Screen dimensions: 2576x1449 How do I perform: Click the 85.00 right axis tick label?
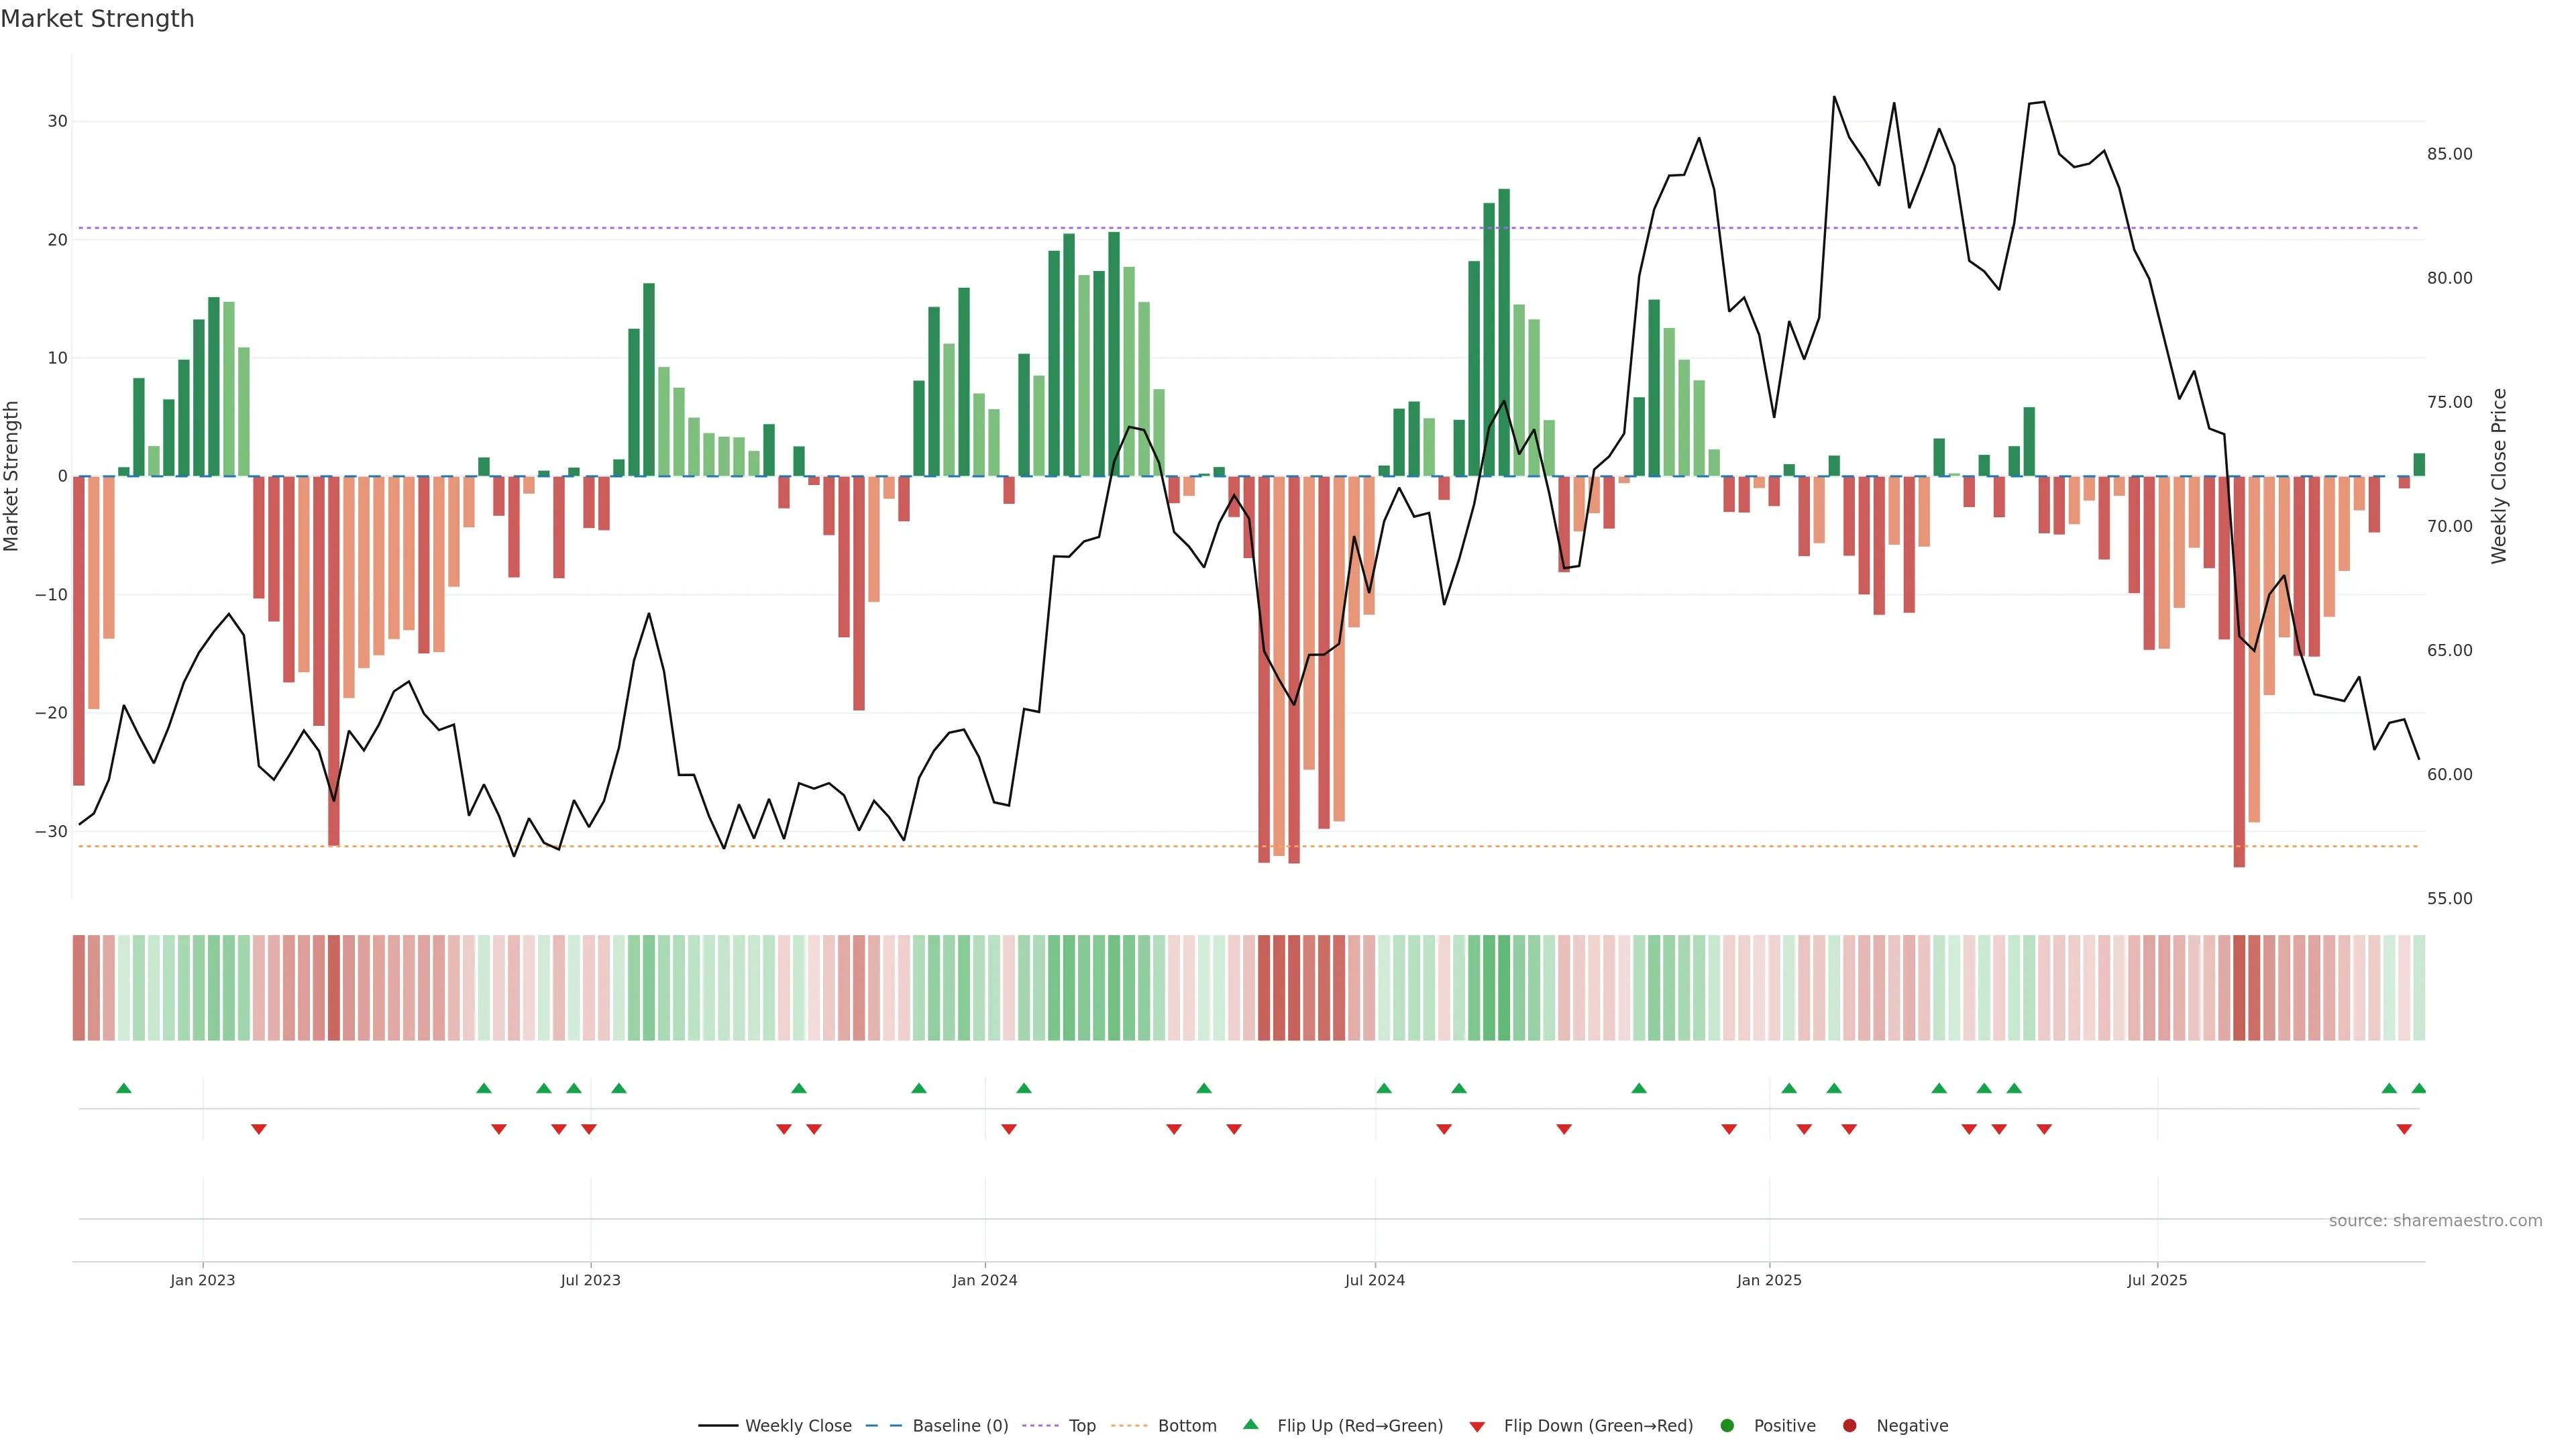coord(2449,154)
